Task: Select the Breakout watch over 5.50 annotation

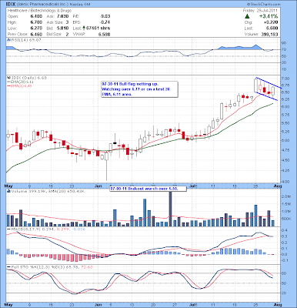Action: [x=148, y=189]
